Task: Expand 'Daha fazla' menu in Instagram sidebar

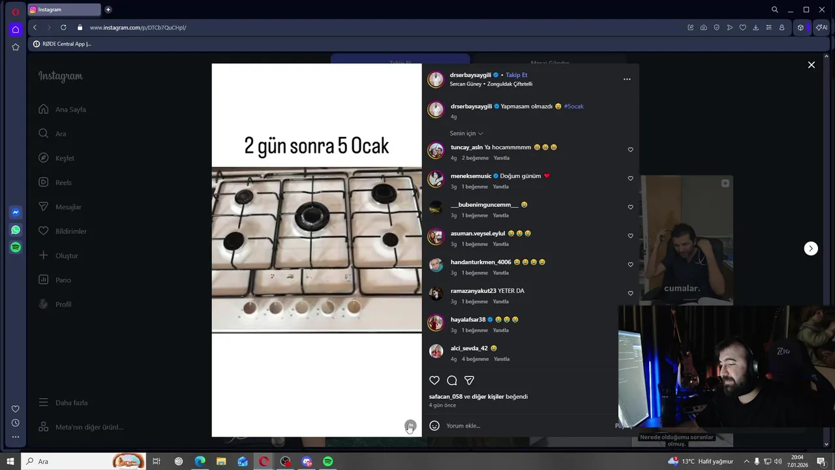Action: 63,403
